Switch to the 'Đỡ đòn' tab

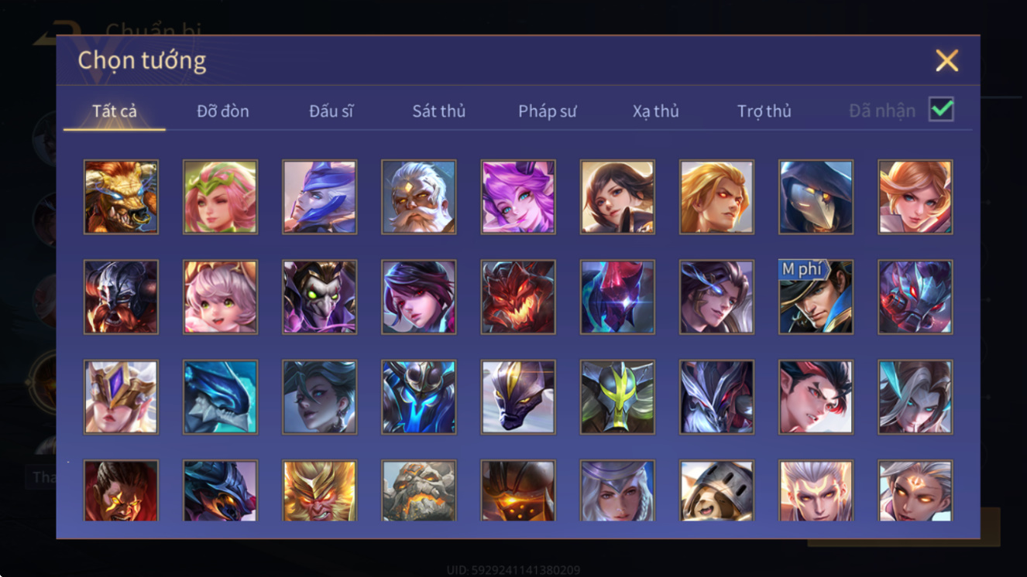pyautogui.click(x=223, y=111)
